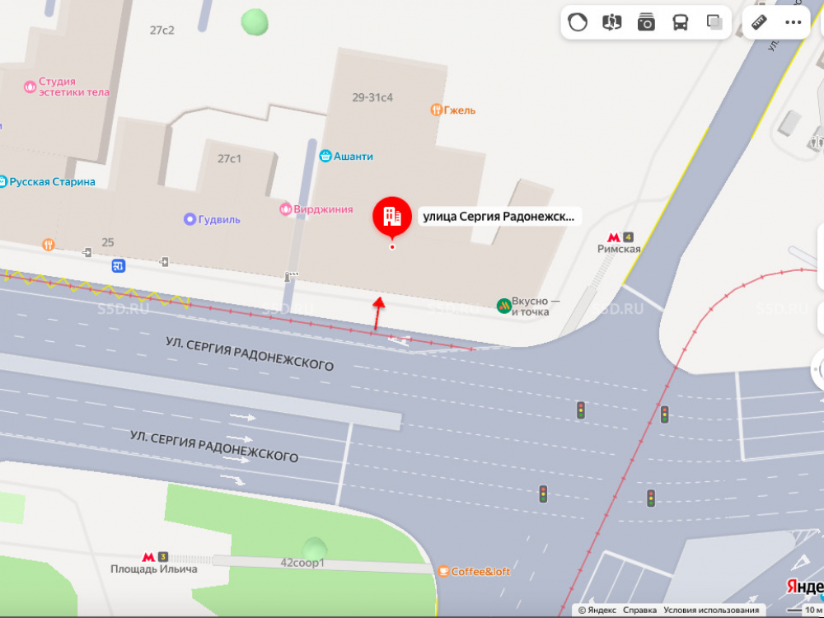
Task: Open the Coffee&loft cafe marker
Action: point(474,571)
